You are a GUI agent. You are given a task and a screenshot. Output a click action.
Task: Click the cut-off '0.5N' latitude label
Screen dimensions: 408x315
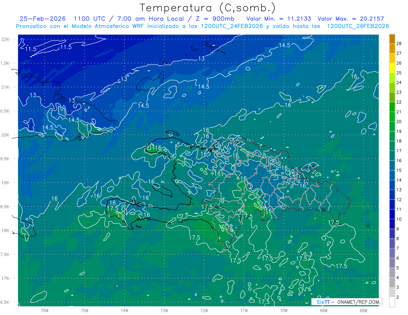[5, 111]
